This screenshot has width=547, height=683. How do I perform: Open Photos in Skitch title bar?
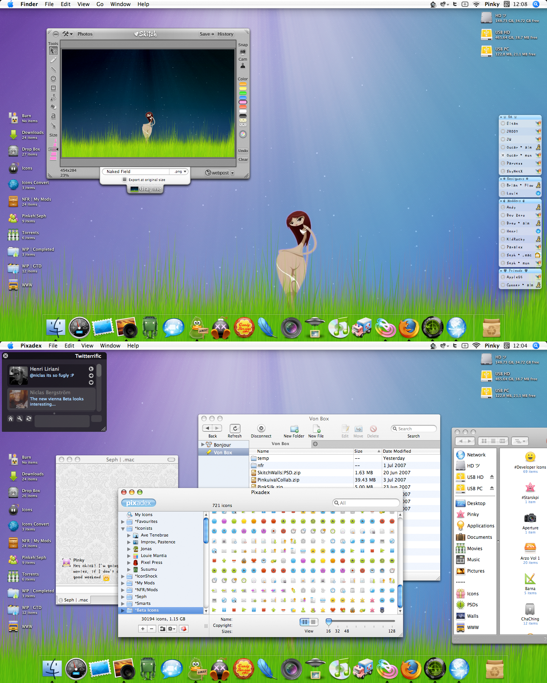point(85,34)
